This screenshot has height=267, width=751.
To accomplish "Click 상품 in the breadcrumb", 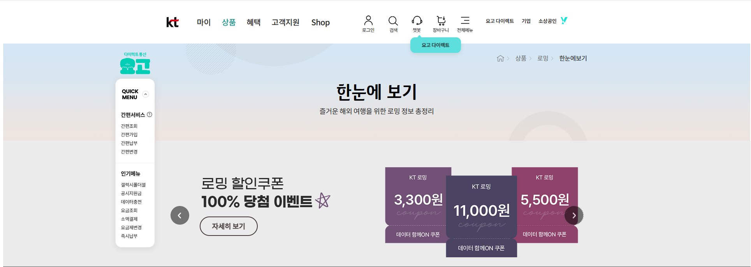I will point(521,58).
